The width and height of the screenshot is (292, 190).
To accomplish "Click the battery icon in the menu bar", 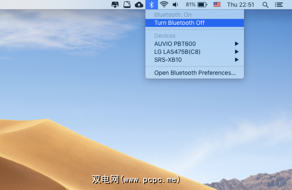I will [x=202, y=4].
